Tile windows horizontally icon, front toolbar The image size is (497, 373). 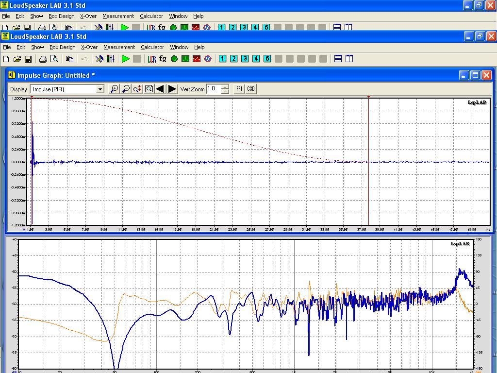point(338,59)
